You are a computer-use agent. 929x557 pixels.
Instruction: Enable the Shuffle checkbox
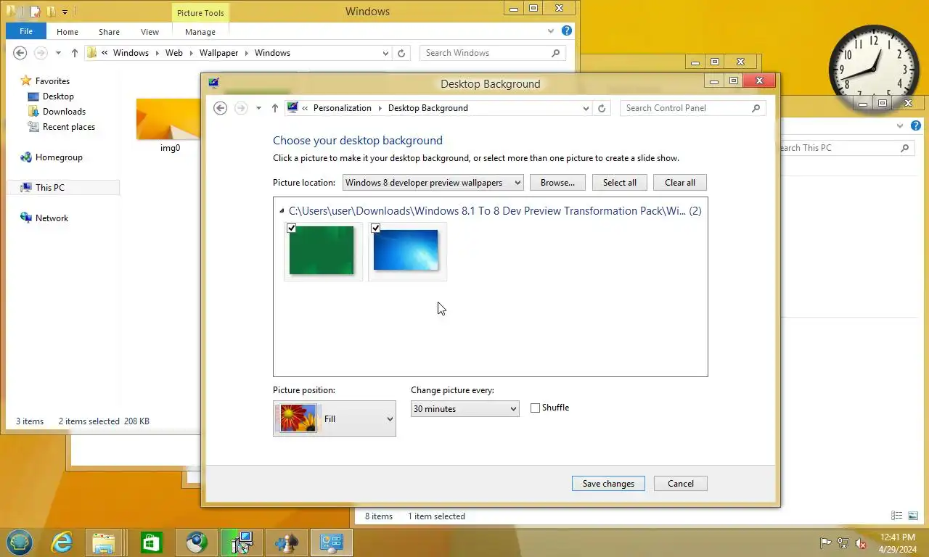[x=535, y=408]
